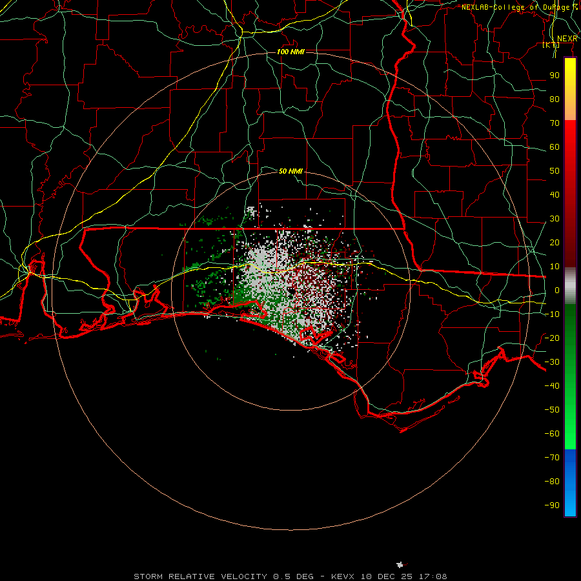This screenshot has width=581, height=581.
Task: Select the '60' label on the velocity scale
Action: point(555,147)
